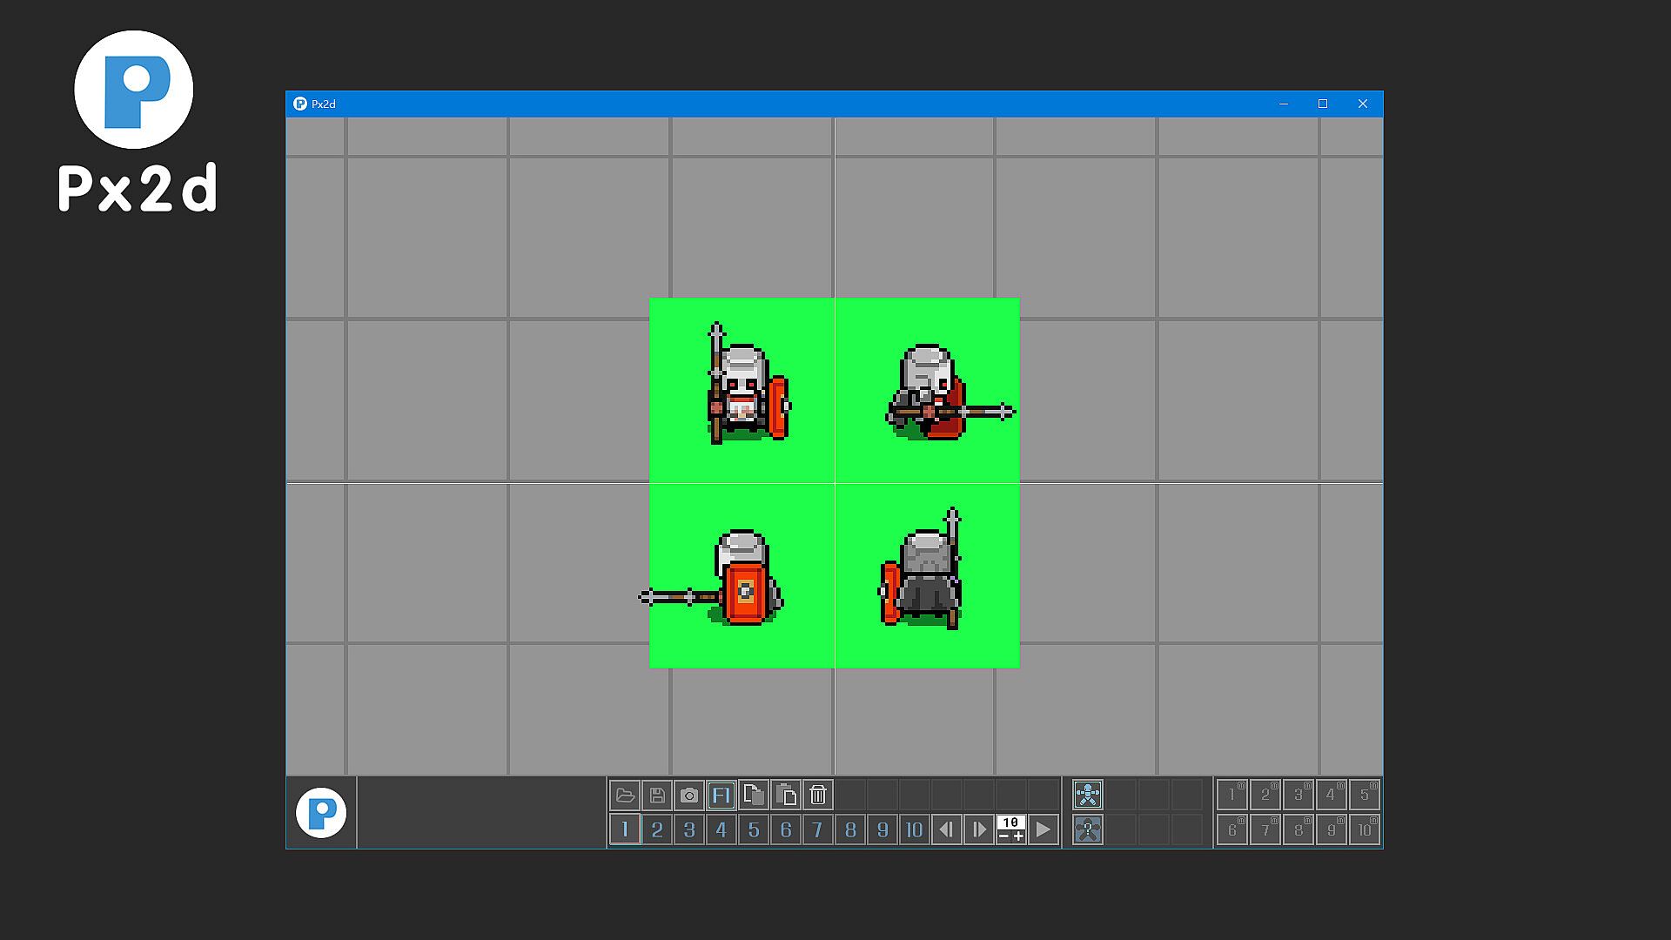Click the paste frame icon
This screenshot has height=940, width=1671.
tap(786, 796)
